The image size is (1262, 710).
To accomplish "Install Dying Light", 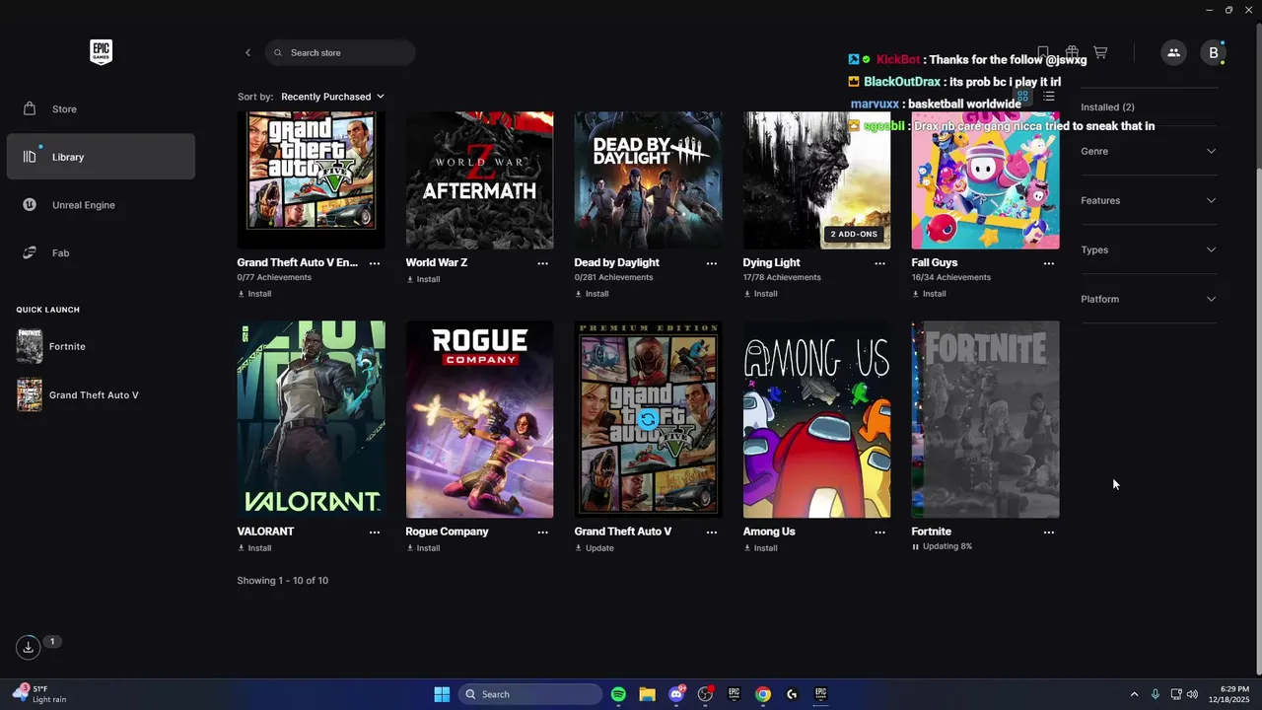I will point(760,294).
